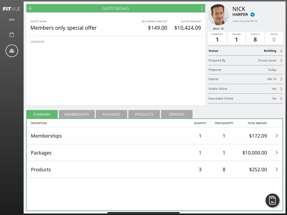The image size is (287, 215).
Task: Click the NICK HARPER client name
Action: [240, 11]
